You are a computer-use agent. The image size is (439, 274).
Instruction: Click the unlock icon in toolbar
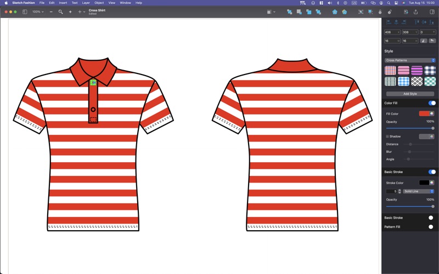click(390, 12)
